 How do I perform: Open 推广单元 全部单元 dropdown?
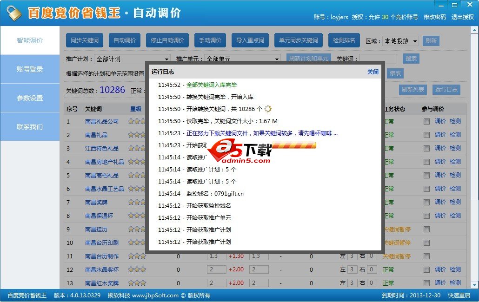(242, 59)
